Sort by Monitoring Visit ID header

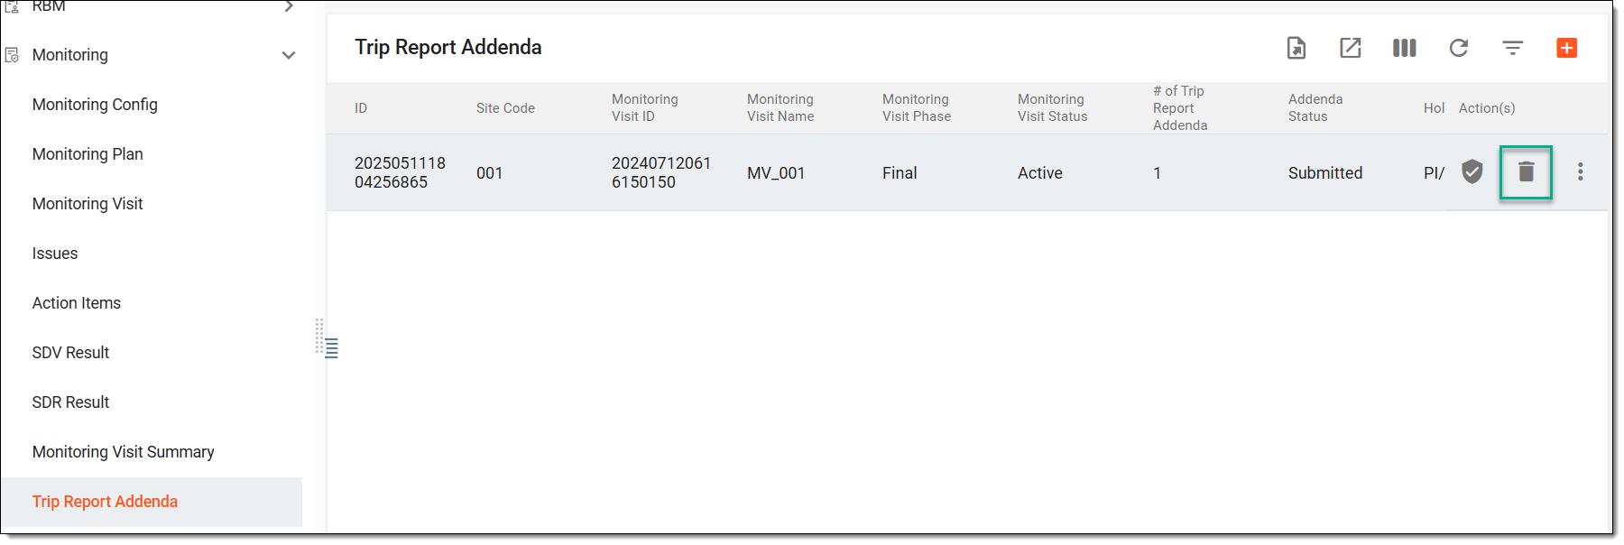point(645,107)
